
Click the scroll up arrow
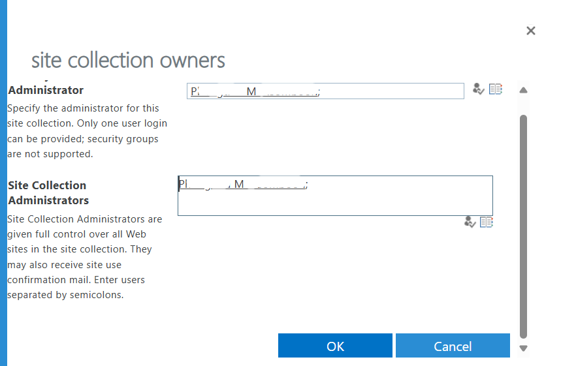(x=523, y=90)
